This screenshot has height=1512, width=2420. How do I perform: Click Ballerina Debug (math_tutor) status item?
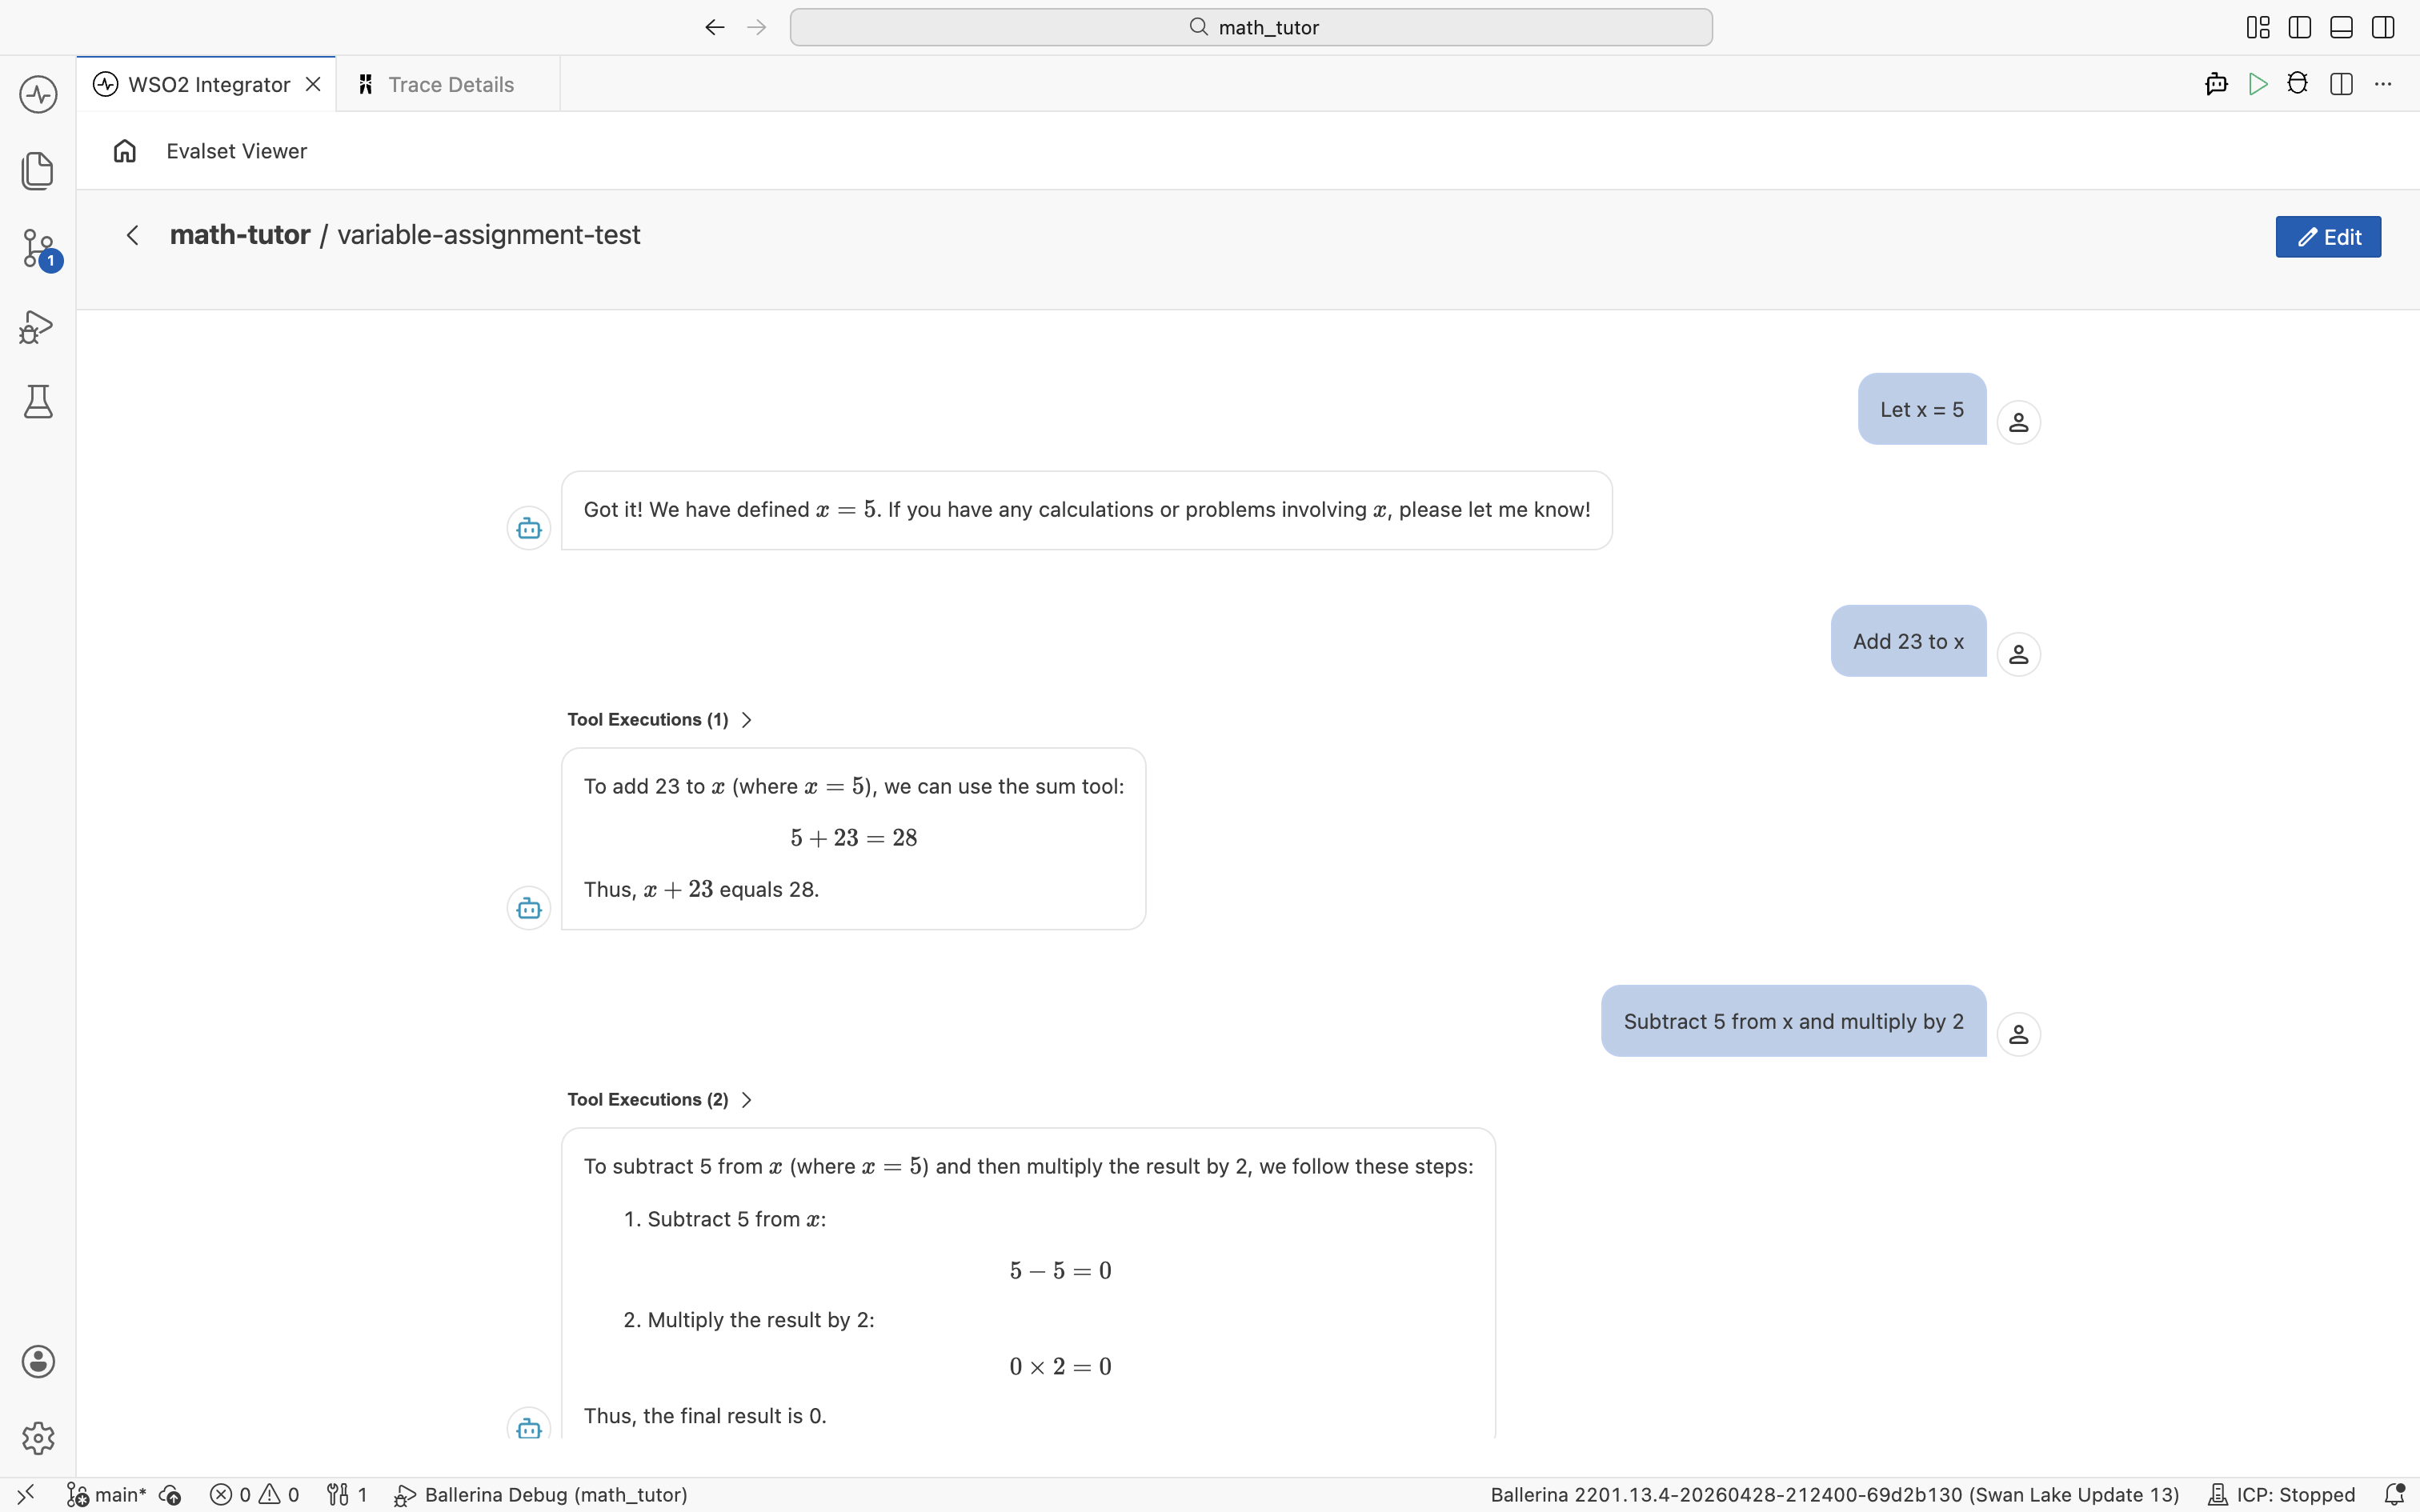click(541, 1495)
